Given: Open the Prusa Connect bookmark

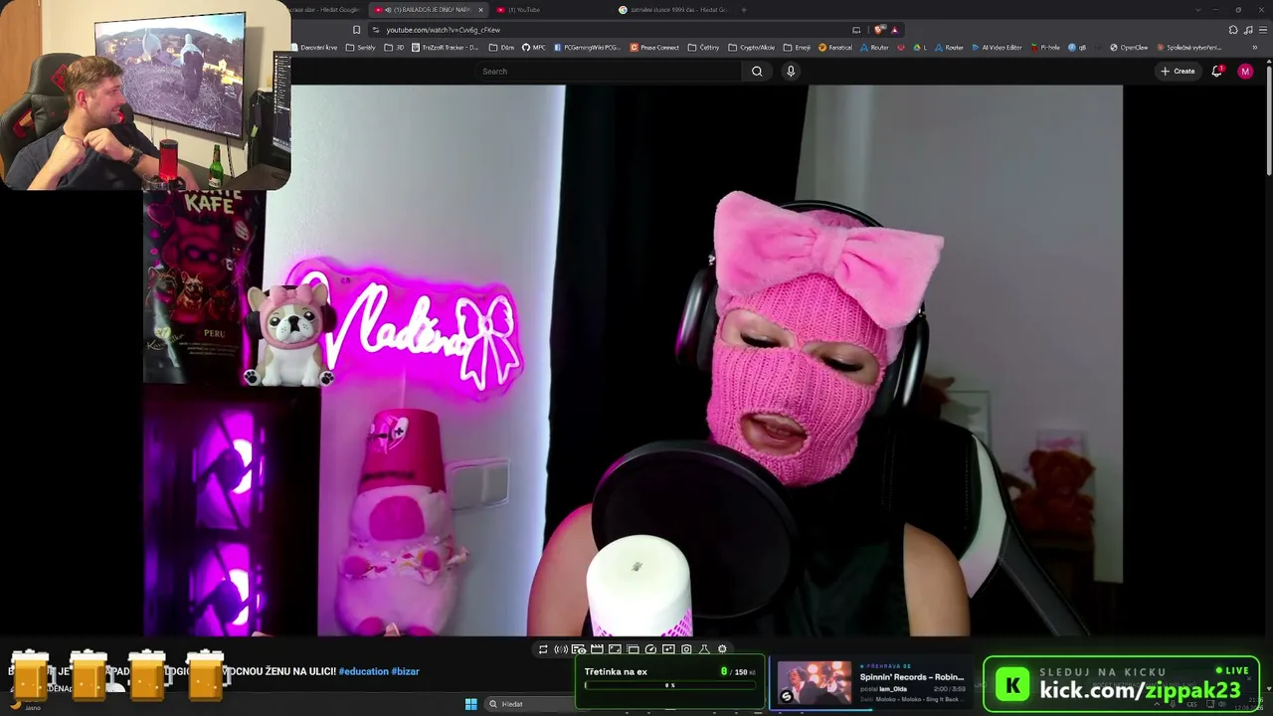Looking at the screenshot, I should pos(654,48).
